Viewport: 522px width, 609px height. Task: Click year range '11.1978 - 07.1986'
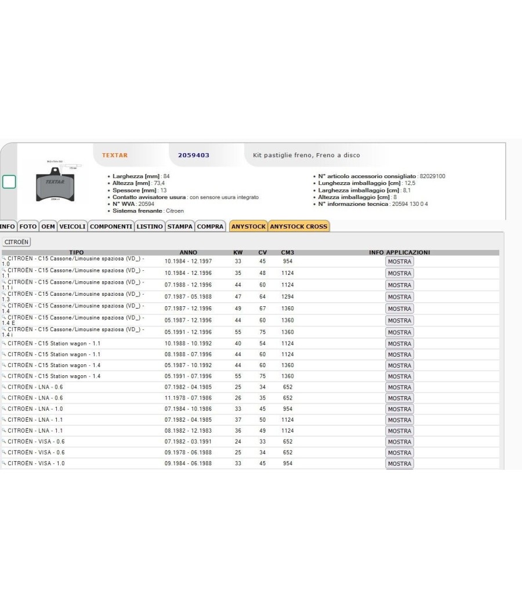point(188,398)
